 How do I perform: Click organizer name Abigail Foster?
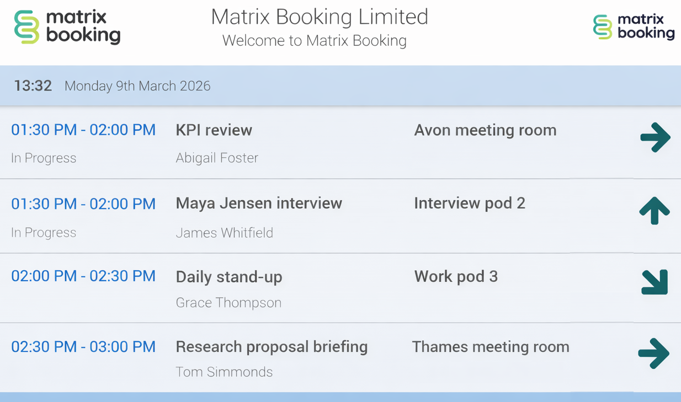pos(217,158)
